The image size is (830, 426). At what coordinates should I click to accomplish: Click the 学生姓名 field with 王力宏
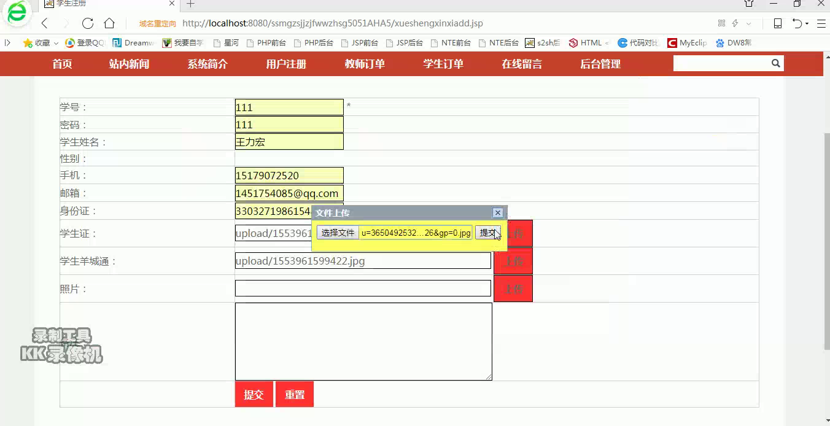289,142
